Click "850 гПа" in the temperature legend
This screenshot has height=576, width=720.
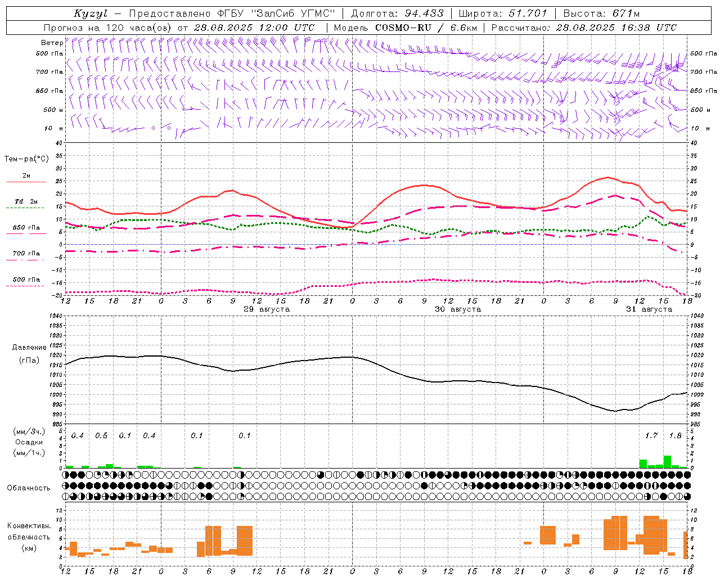click(26, 228)
